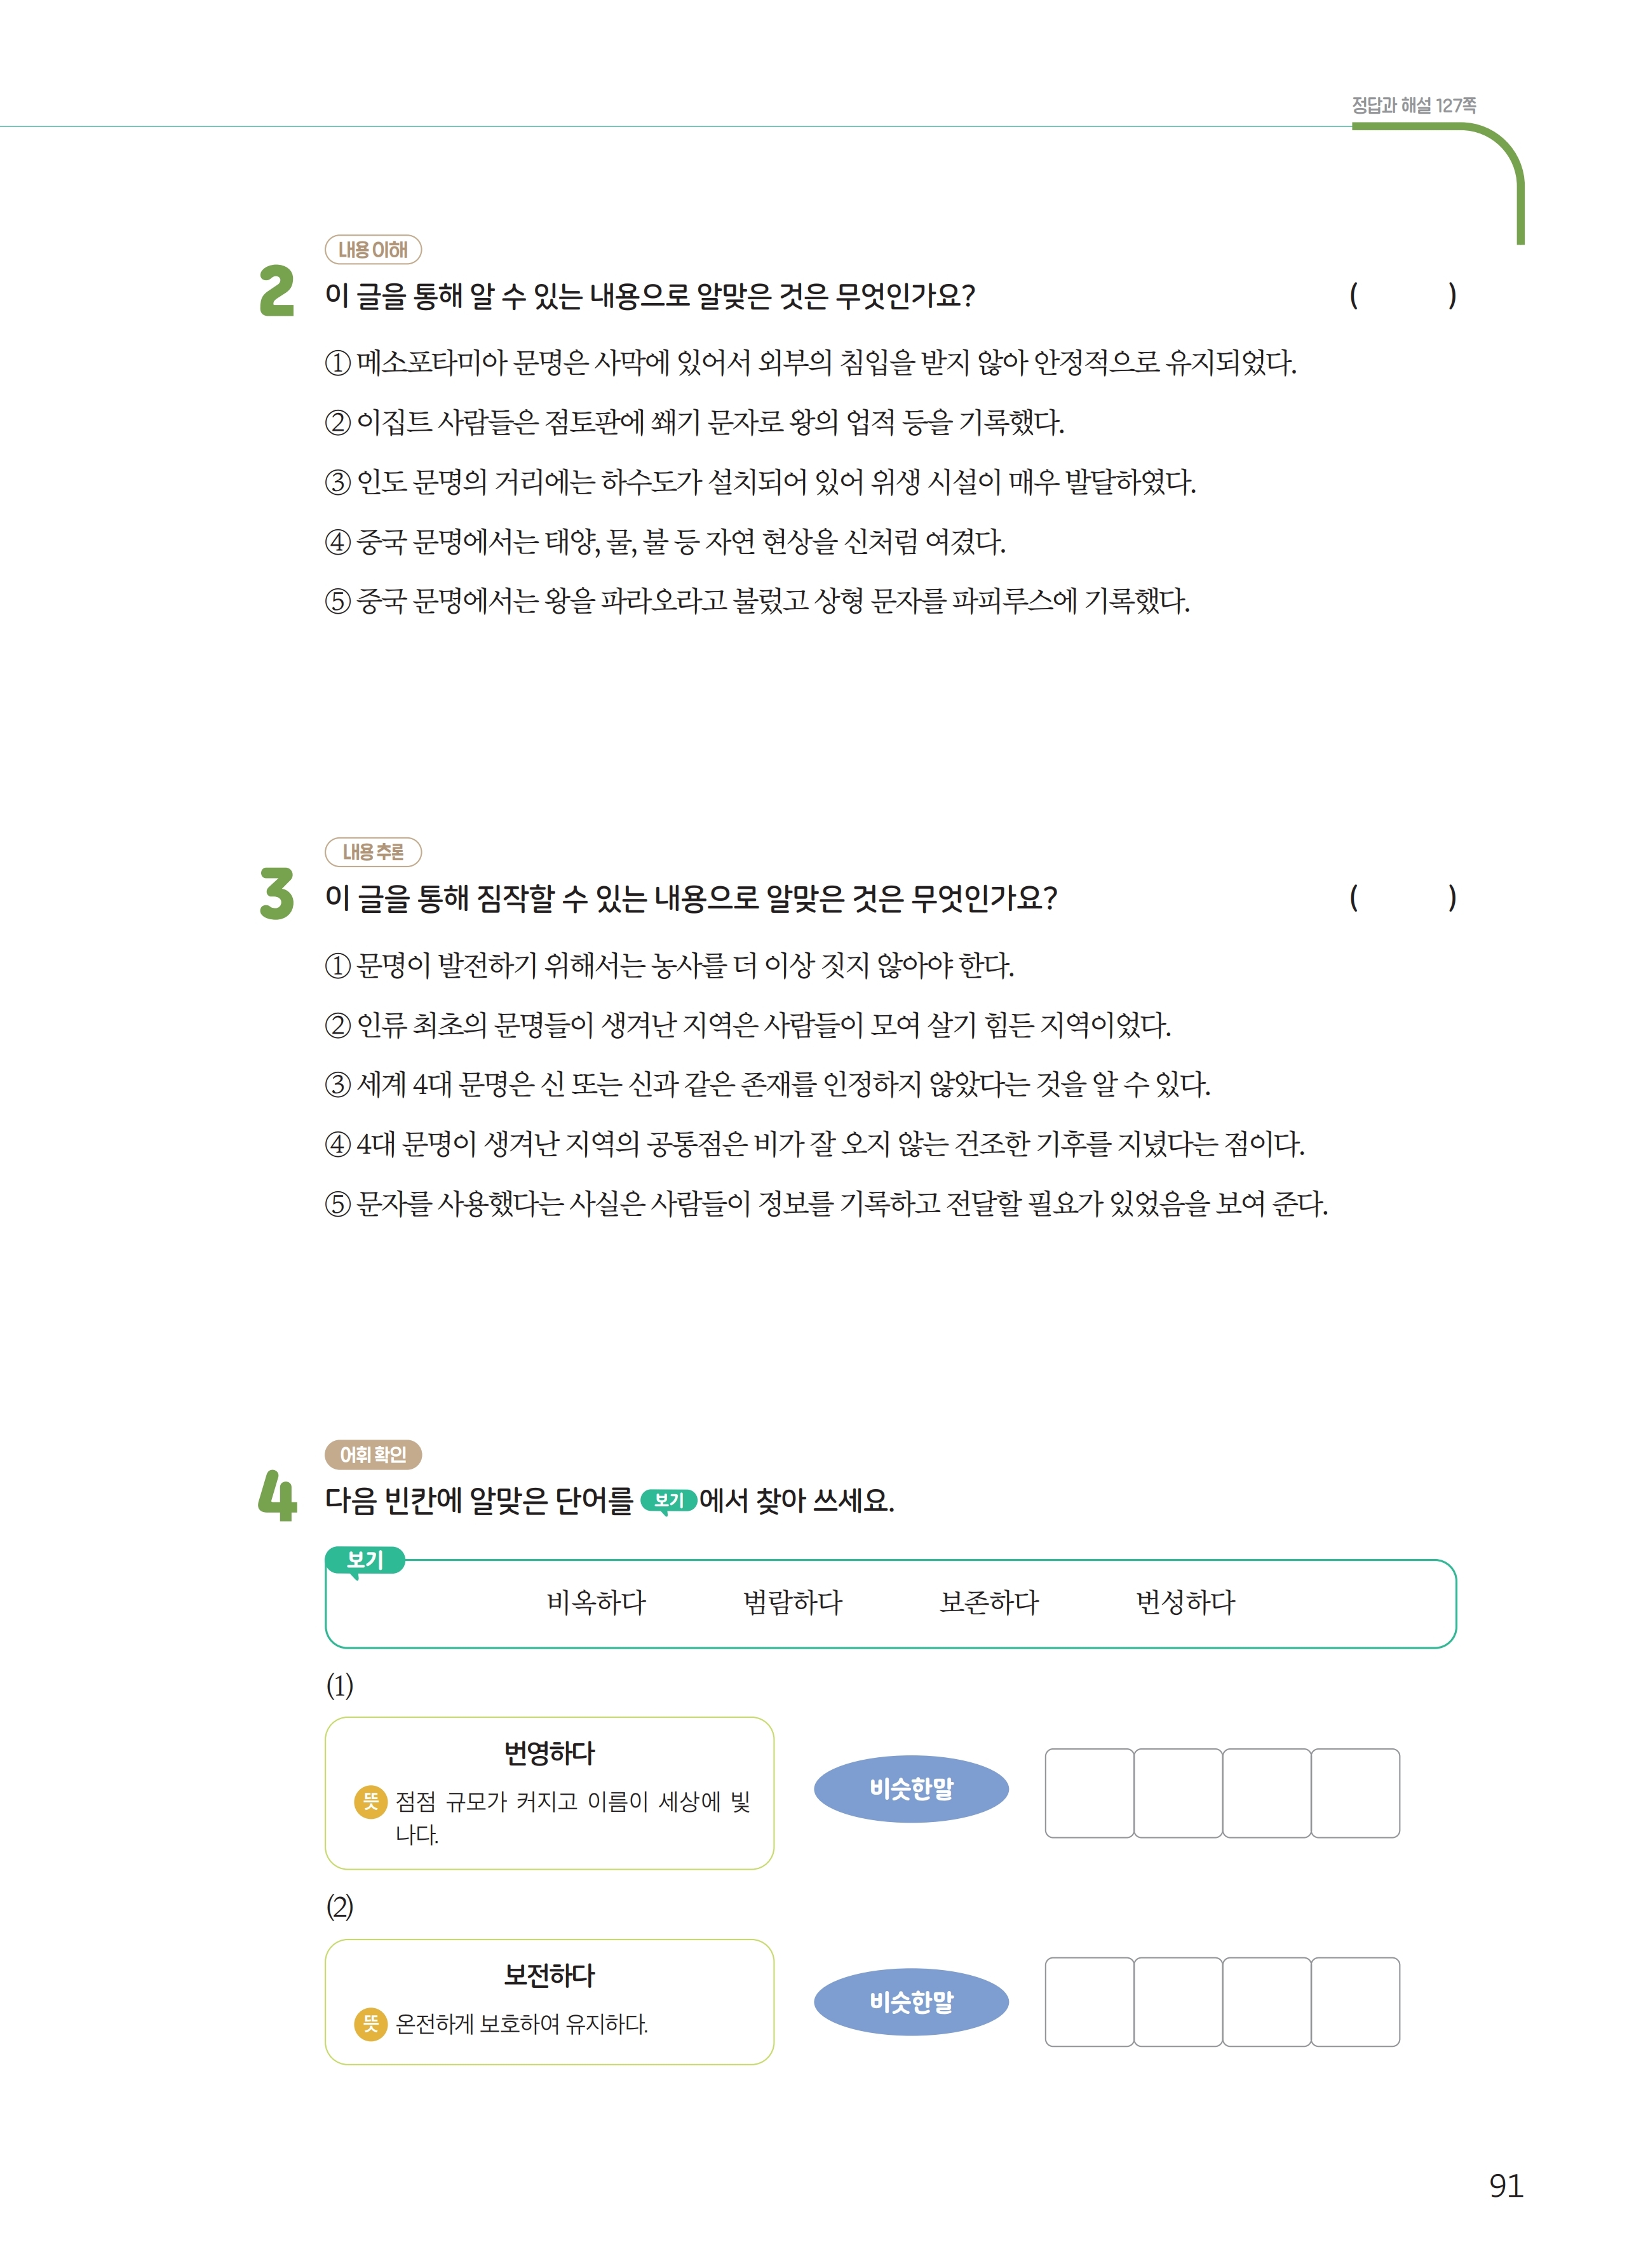This screenshot has width=1641, height=2268.
Task: Click the 뜻 icon under 번영하다
Action: (x=370, y=1801)
